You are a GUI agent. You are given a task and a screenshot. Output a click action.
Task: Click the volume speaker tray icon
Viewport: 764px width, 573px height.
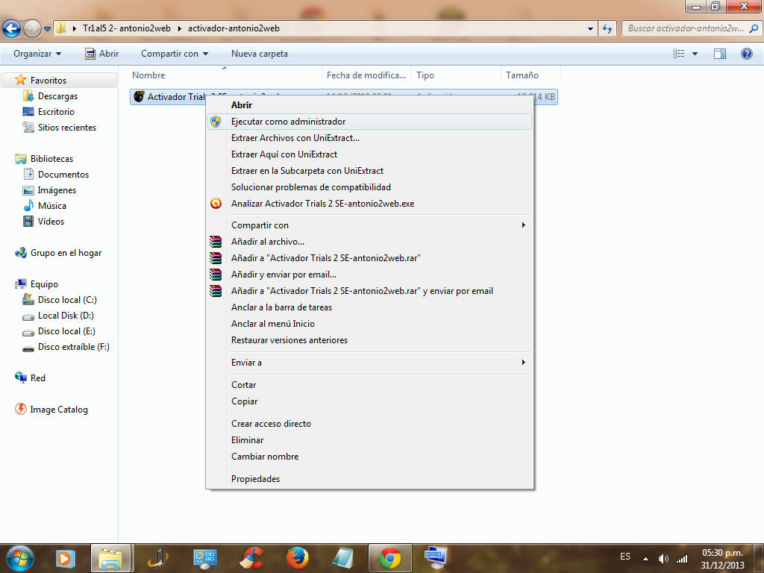click(663, 558)
